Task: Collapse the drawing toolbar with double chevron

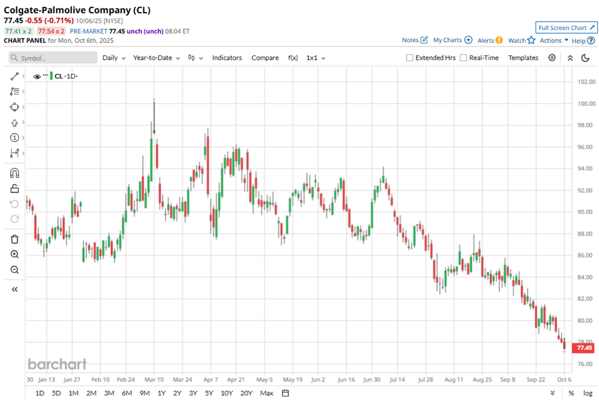Action: coord(15,289)
